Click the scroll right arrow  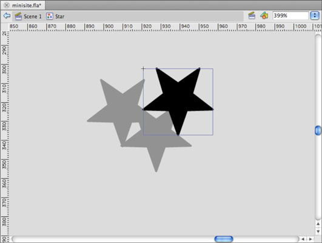(310, 239)
